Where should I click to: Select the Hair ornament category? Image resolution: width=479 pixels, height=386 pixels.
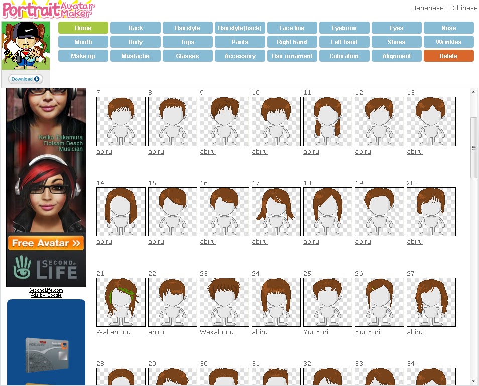(292, 56)
